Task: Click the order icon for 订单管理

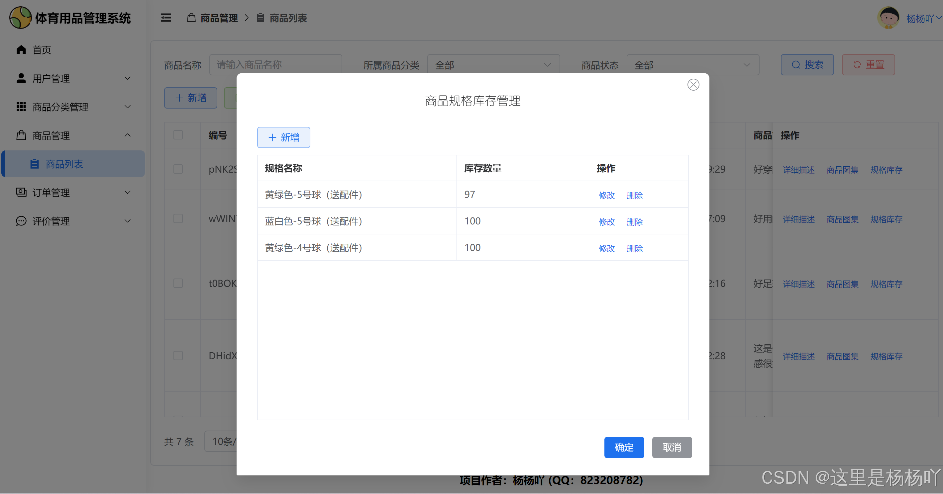Action: click(21, 192)
